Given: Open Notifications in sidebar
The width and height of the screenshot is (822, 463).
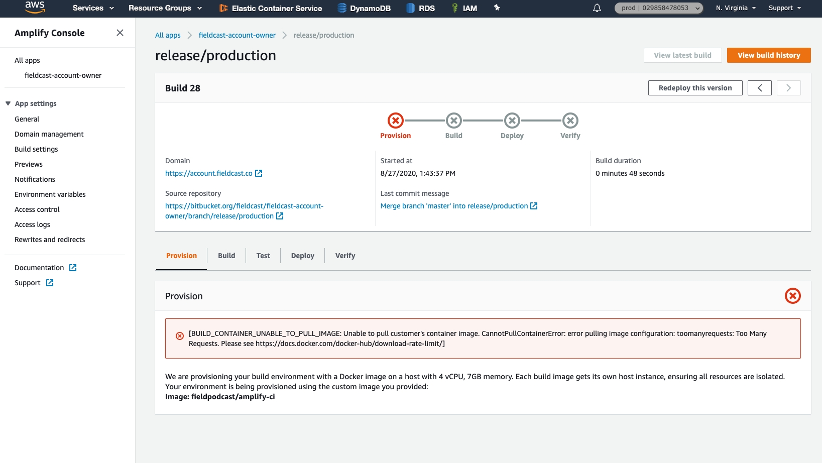Looking at the screenshot, I should pyautogui.click(x=35, y=179).
